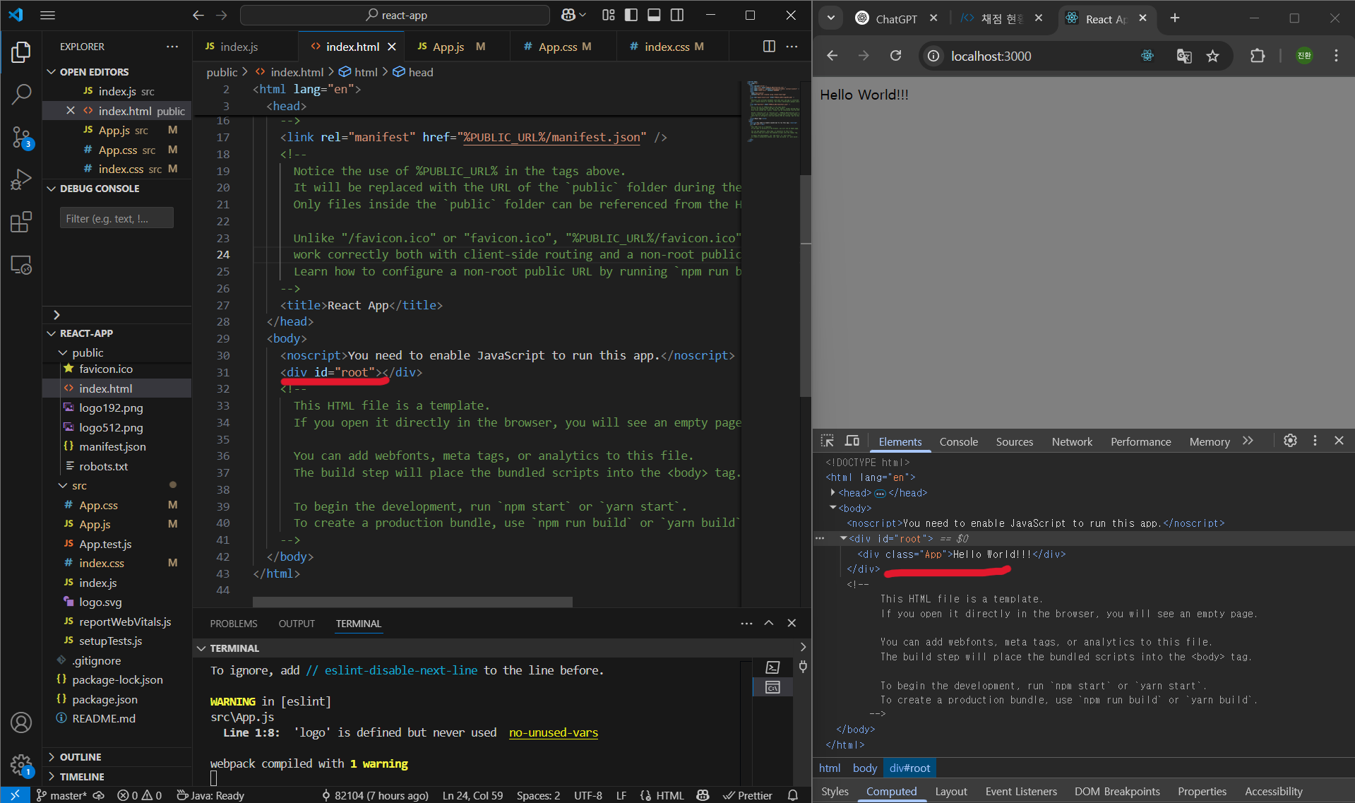Open the no-unused-vars link in terminal

point(553,732)
